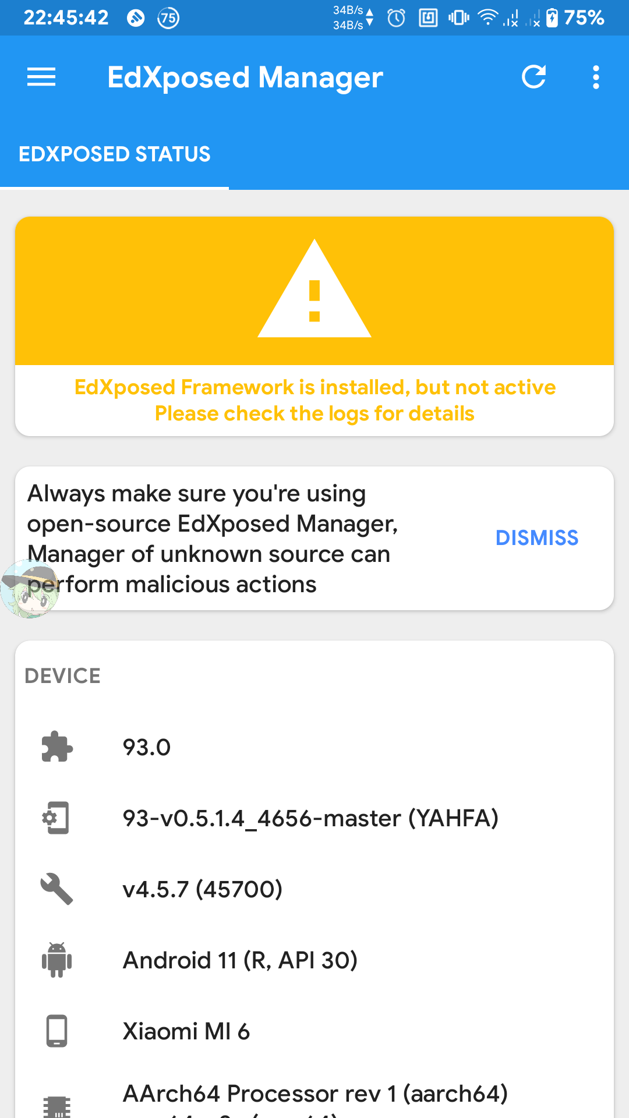Select the AArch64 Processor entry
This screenshot has height=1118, width=629.
click(314, 1093)
